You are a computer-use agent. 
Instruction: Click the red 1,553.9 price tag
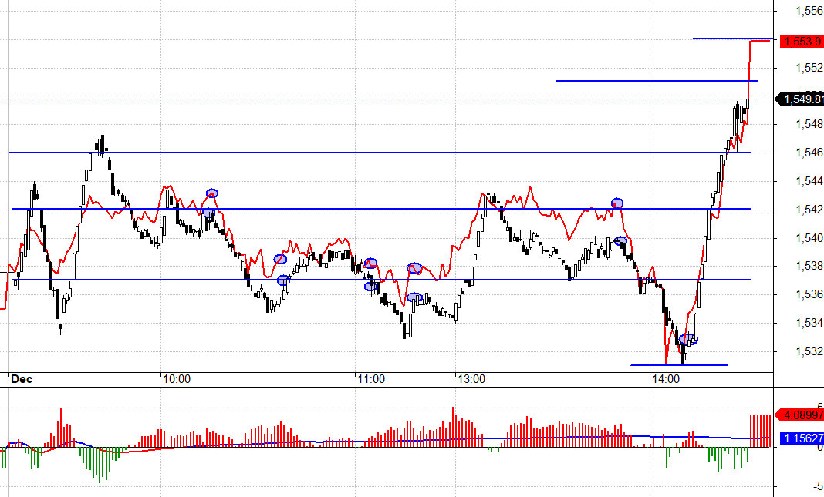801,41
